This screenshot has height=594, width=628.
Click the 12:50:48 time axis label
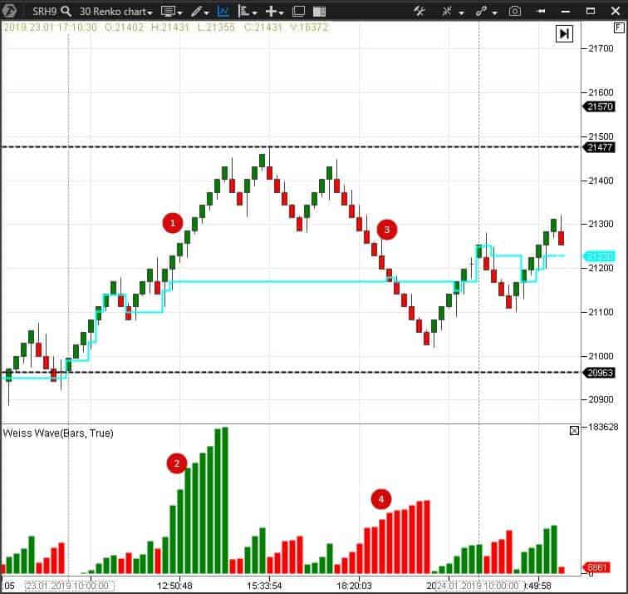point(174,586)
